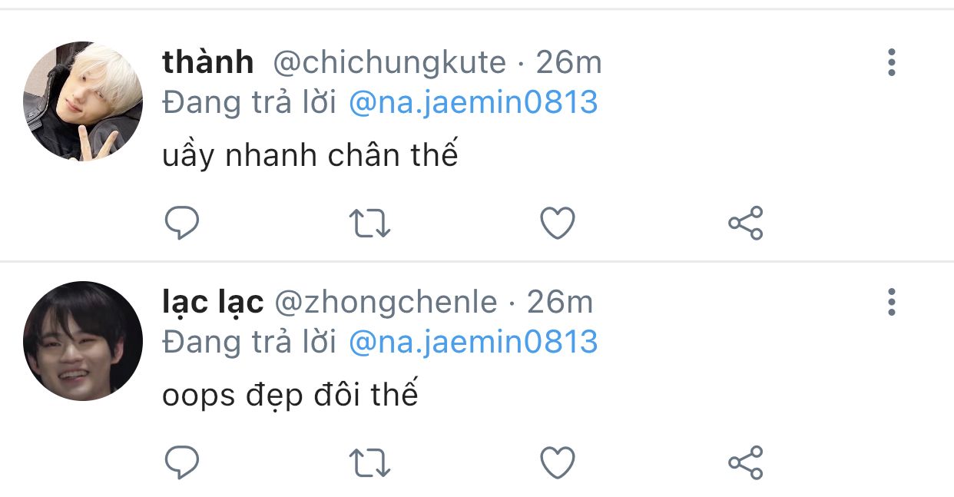
Task: Reply to thành's tweet with the comment icon
Action: (183, 223)
